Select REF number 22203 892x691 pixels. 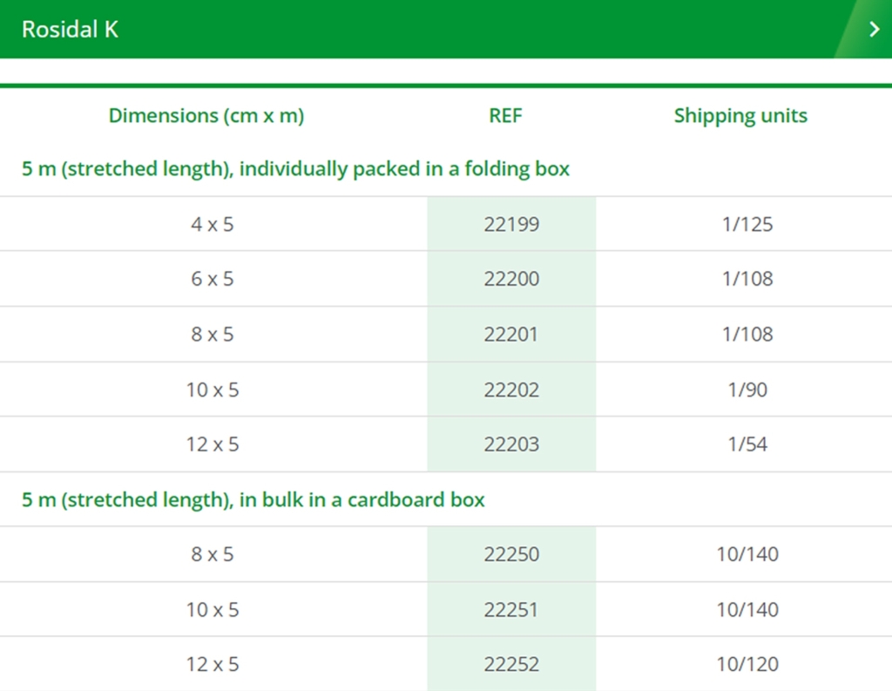(x=511, y=444)
